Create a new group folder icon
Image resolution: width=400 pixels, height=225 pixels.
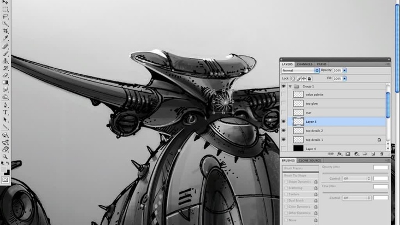click(365, 153)
